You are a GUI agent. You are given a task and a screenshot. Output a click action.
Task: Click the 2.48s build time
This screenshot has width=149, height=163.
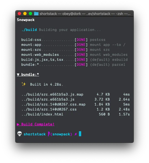tap(124, 109)
